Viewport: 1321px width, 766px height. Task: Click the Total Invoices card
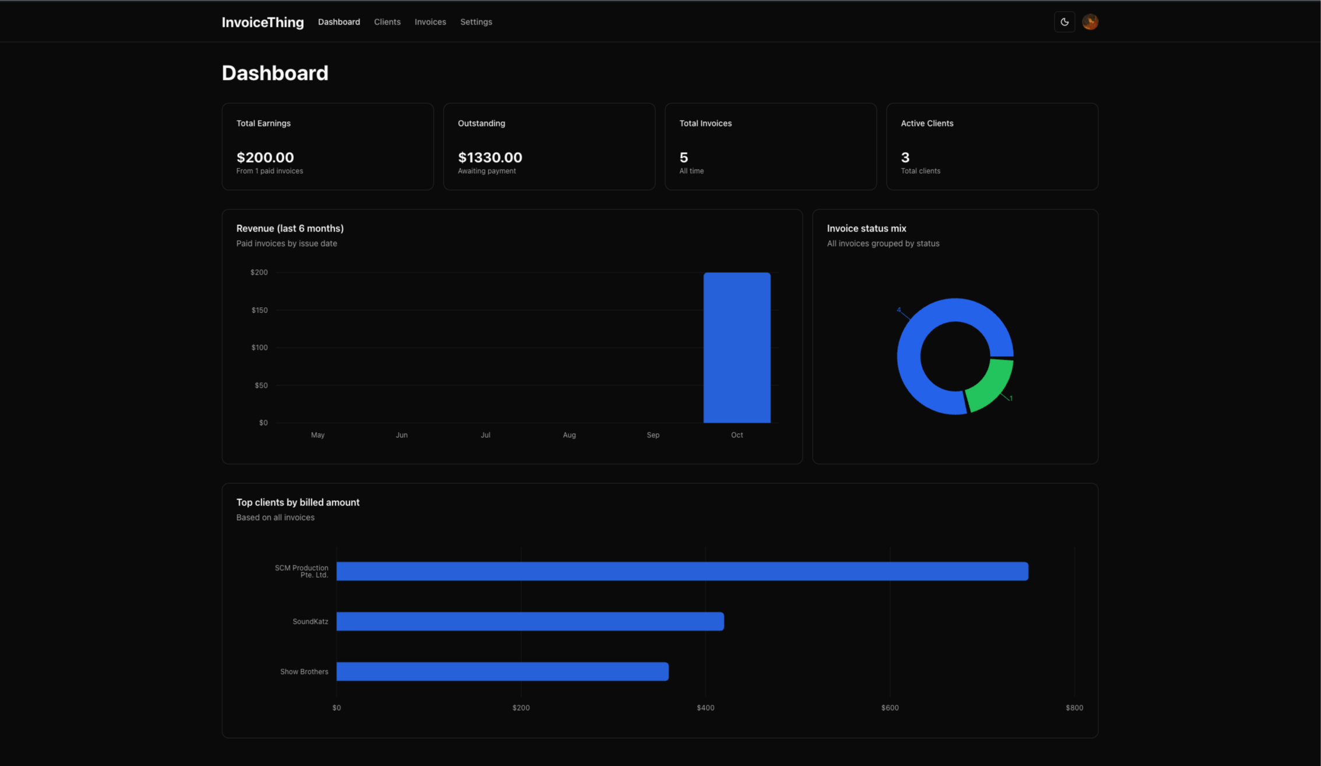click(x=770, y=146)
